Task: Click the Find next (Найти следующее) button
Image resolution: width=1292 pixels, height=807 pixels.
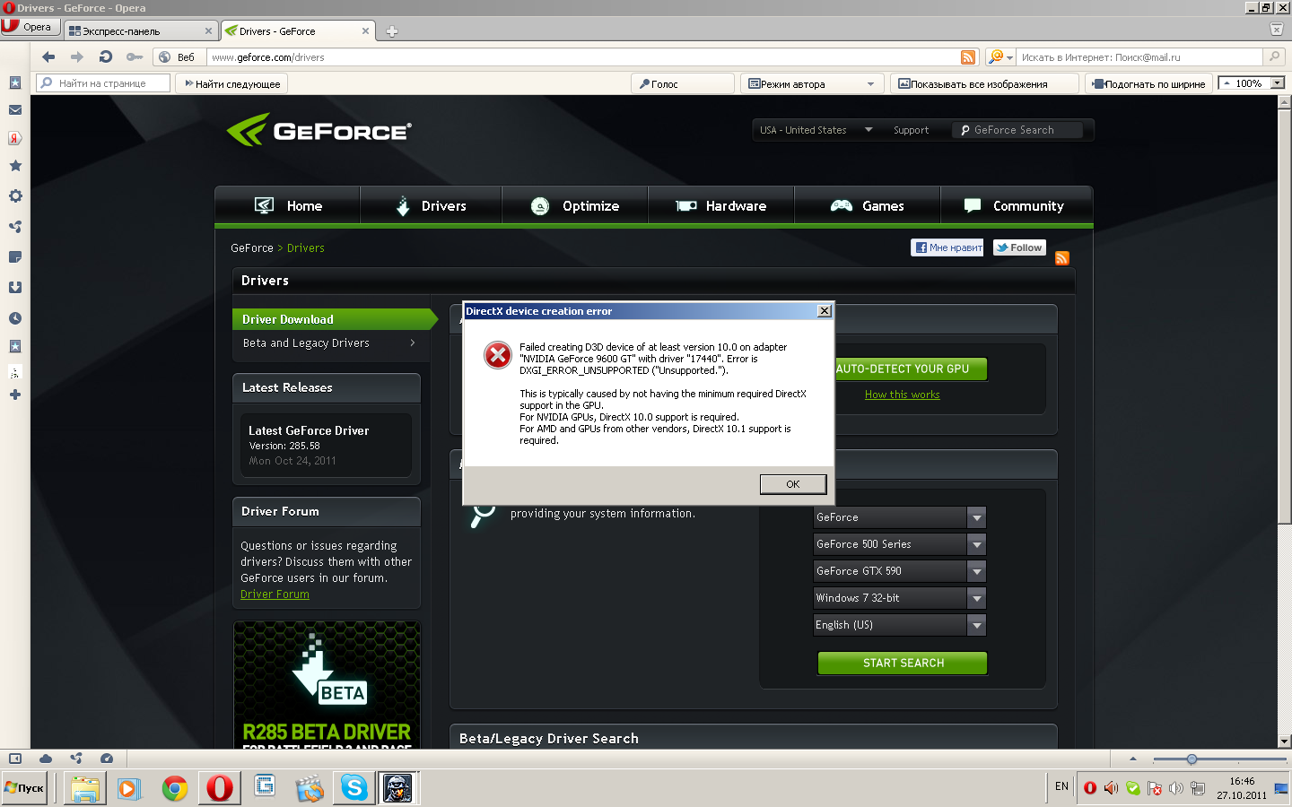Action: (x=231, y=83)
